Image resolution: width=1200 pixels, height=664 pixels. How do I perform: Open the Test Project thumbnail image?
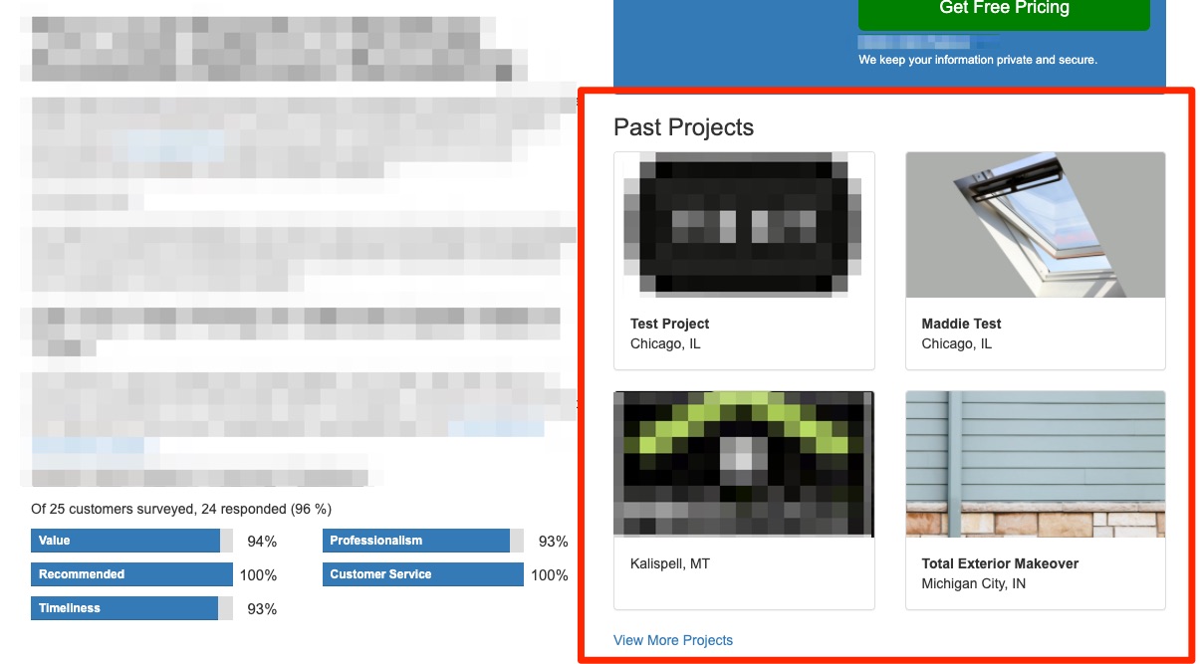tap(744, 224)
